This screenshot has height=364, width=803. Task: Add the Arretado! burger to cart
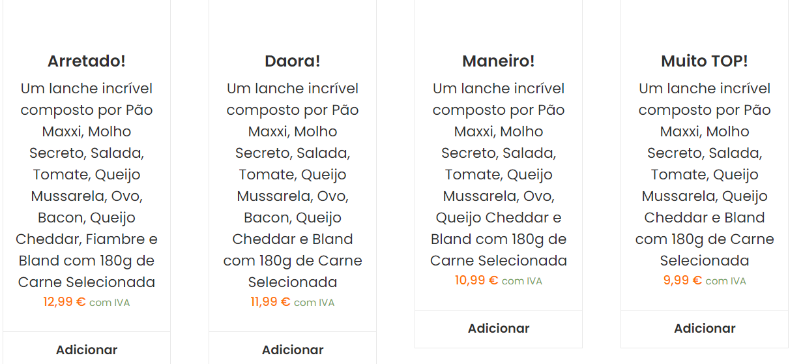point(87,350)
